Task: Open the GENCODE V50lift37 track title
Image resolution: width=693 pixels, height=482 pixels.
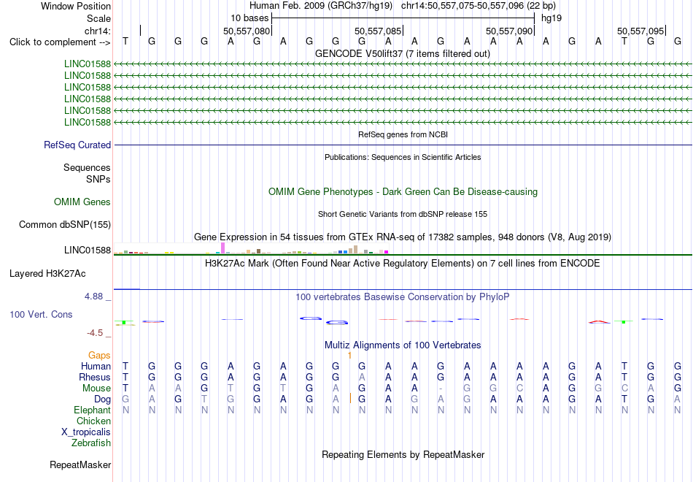Action: click(403, 53)
